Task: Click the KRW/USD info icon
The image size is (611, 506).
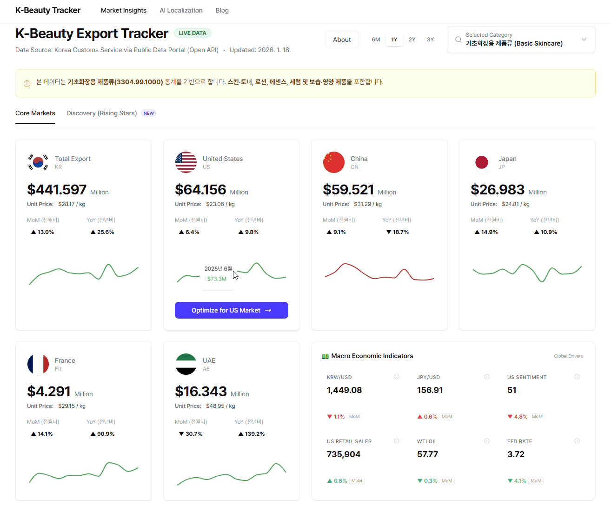Action: click(397, 377)
